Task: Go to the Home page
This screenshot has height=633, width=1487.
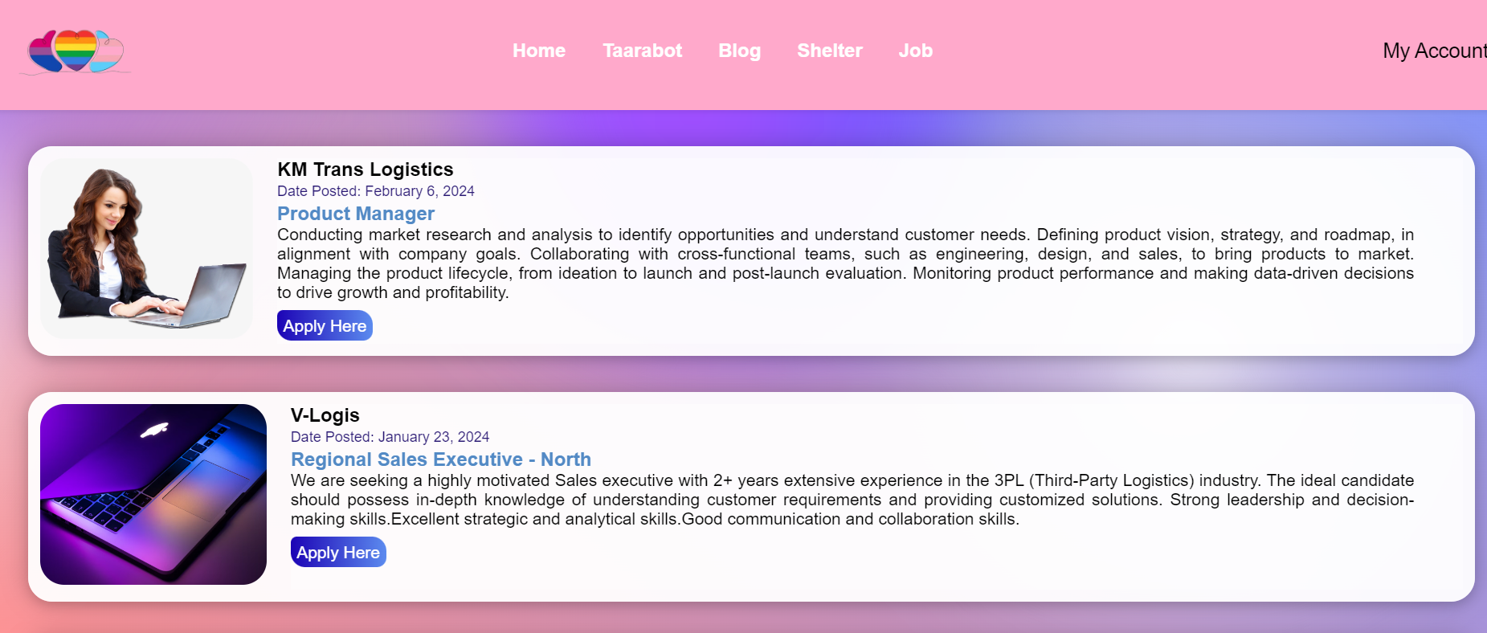Action: pyautogui.click(x=539, y=51)
